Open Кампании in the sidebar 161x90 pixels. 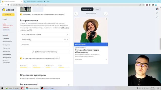[x=6, y=38]
